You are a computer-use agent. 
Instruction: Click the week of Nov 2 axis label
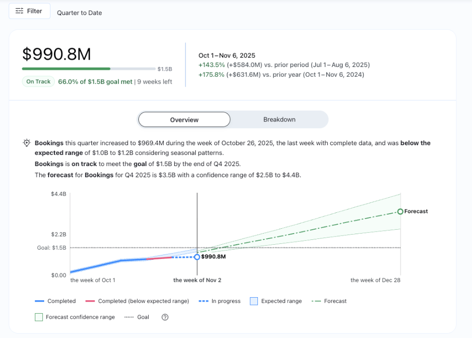coord(197,280)
